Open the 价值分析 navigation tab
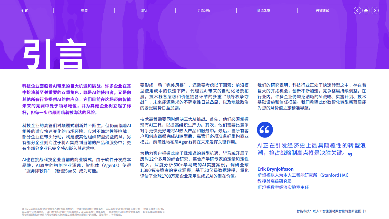 coord(204,10)
